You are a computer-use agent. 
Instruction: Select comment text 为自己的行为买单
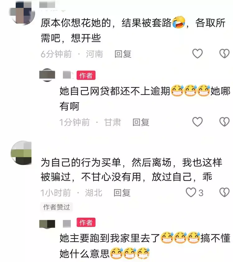click(x=81, y=162)
